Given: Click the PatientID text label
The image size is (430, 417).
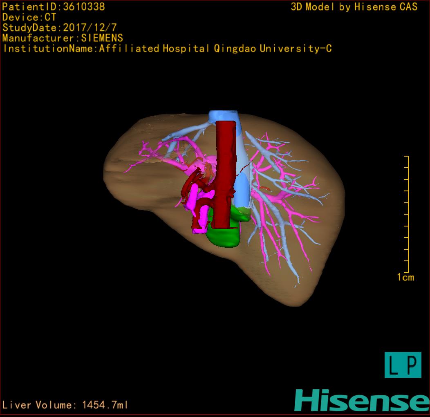Looking at the screenshot, I should (x=54, y=7).
